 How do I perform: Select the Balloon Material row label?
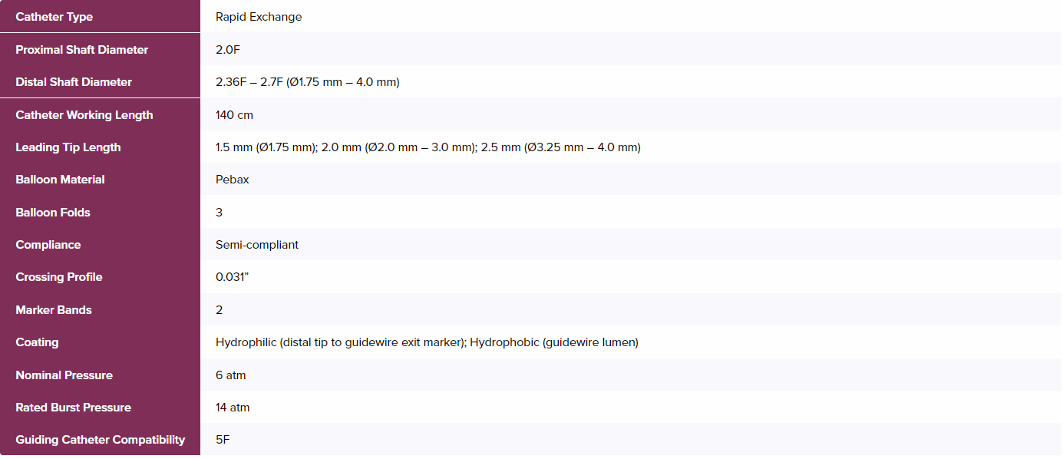[x=60, y=180]
